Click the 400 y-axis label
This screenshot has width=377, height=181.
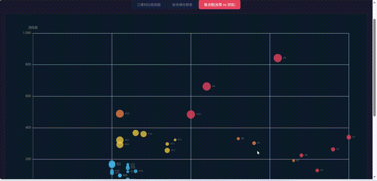28,128
